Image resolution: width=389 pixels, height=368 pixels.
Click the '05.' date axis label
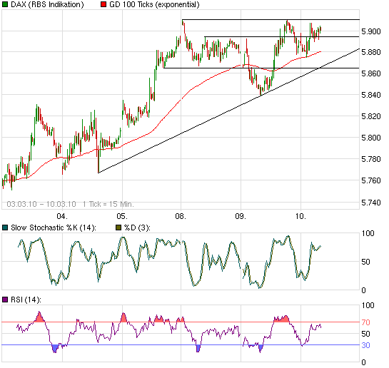coord(122,216)
